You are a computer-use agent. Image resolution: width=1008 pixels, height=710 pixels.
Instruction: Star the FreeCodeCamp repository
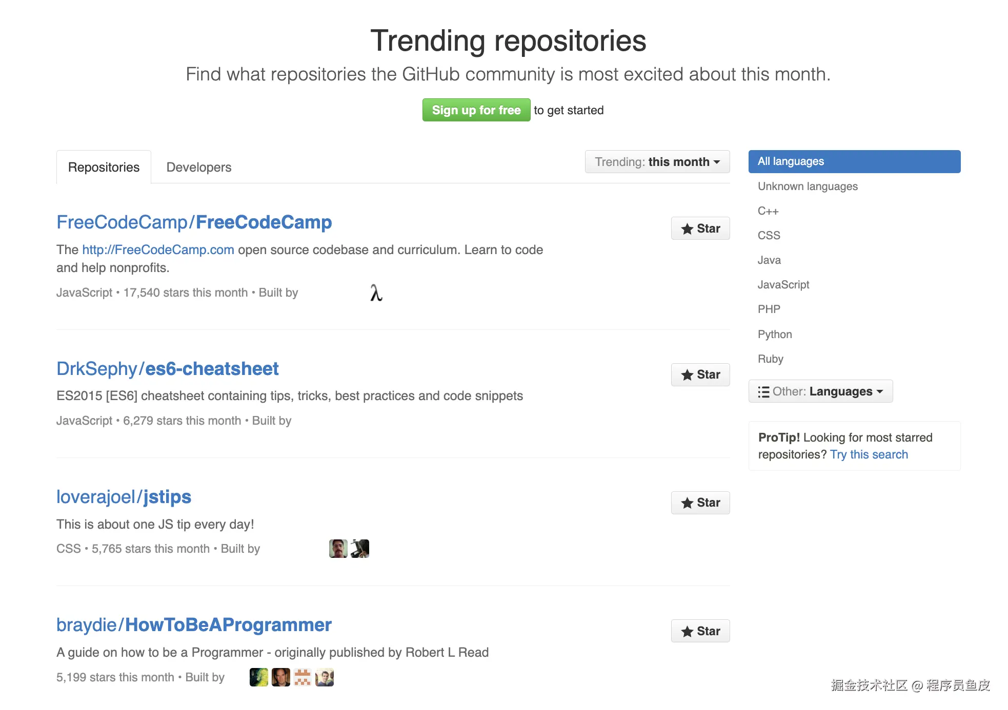[x=700, y=228]
